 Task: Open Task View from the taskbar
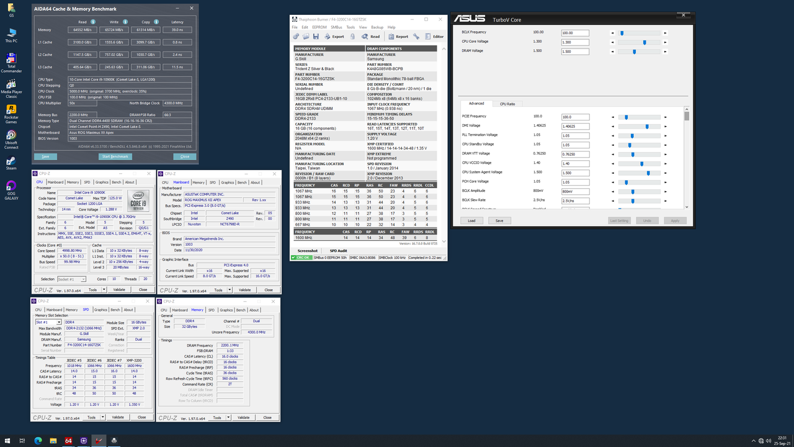coord(22,441)
